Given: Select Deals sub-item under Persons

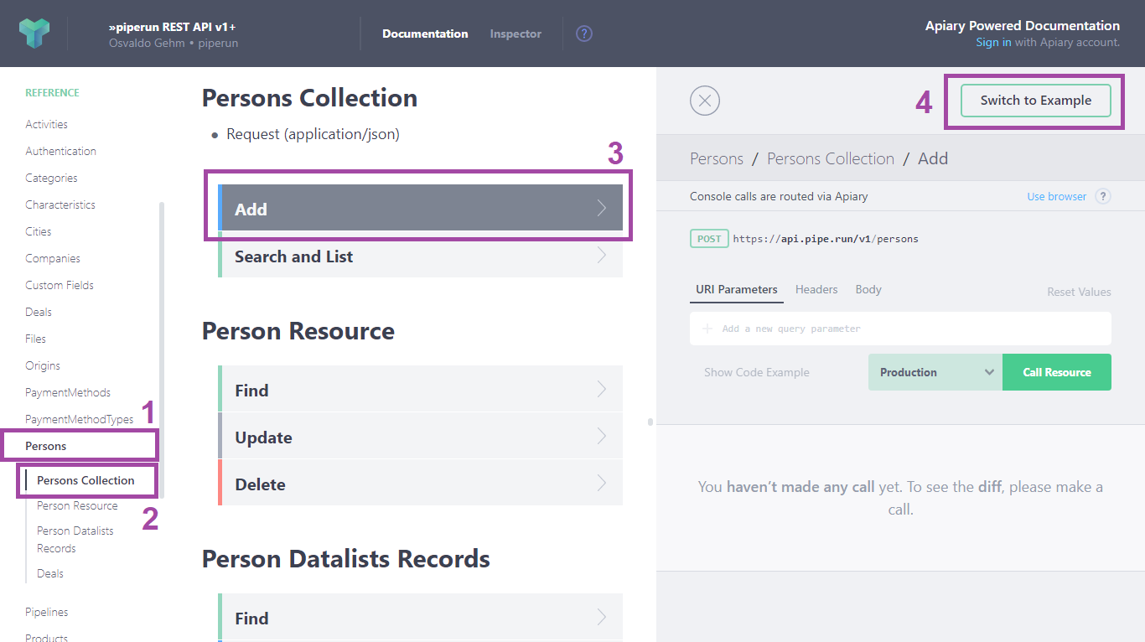Looking at the screenshot, I should pos(50,573).
